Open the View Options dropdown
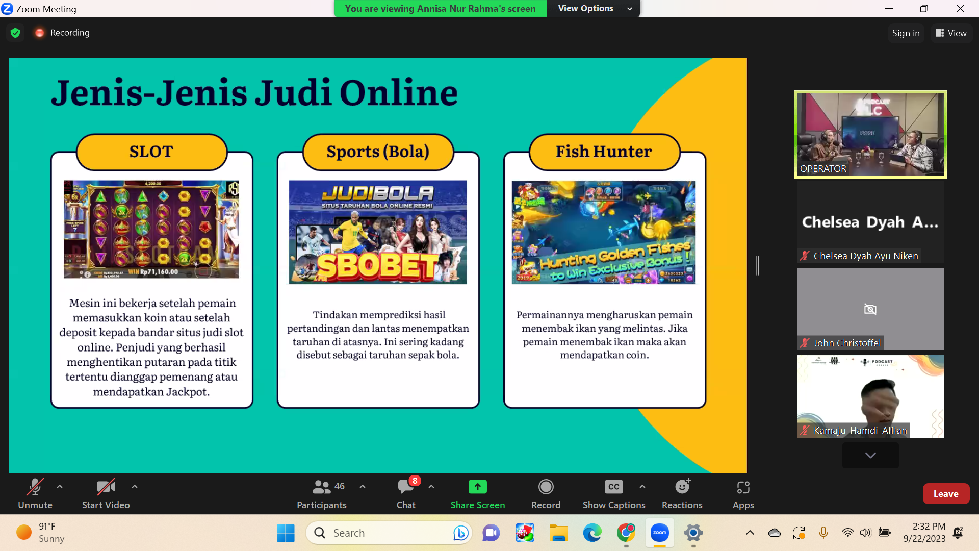Viewport: 979px width, 551px height. click(593, 8)
